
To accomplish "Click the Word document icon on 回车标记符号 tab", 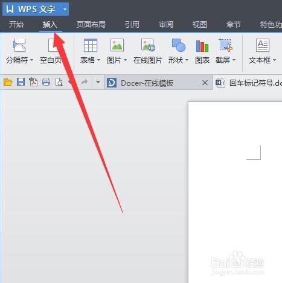I will tap(220, 83).
